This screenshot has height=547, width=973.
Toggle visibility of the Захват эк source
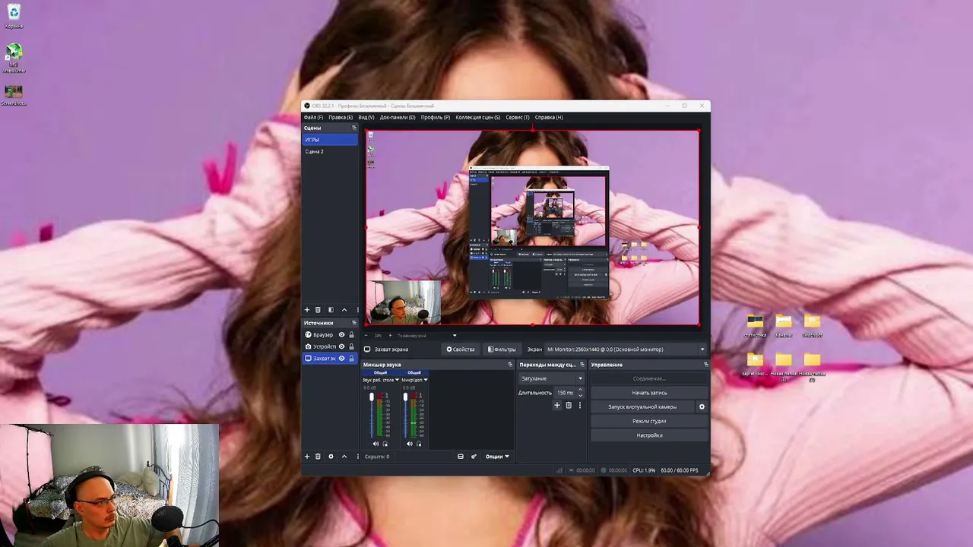pyautogui.click(x=341, y=359)
